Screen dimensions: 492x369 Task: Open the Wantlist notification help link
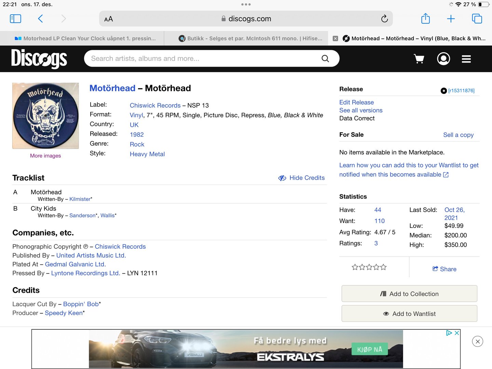tap(409, 170)
